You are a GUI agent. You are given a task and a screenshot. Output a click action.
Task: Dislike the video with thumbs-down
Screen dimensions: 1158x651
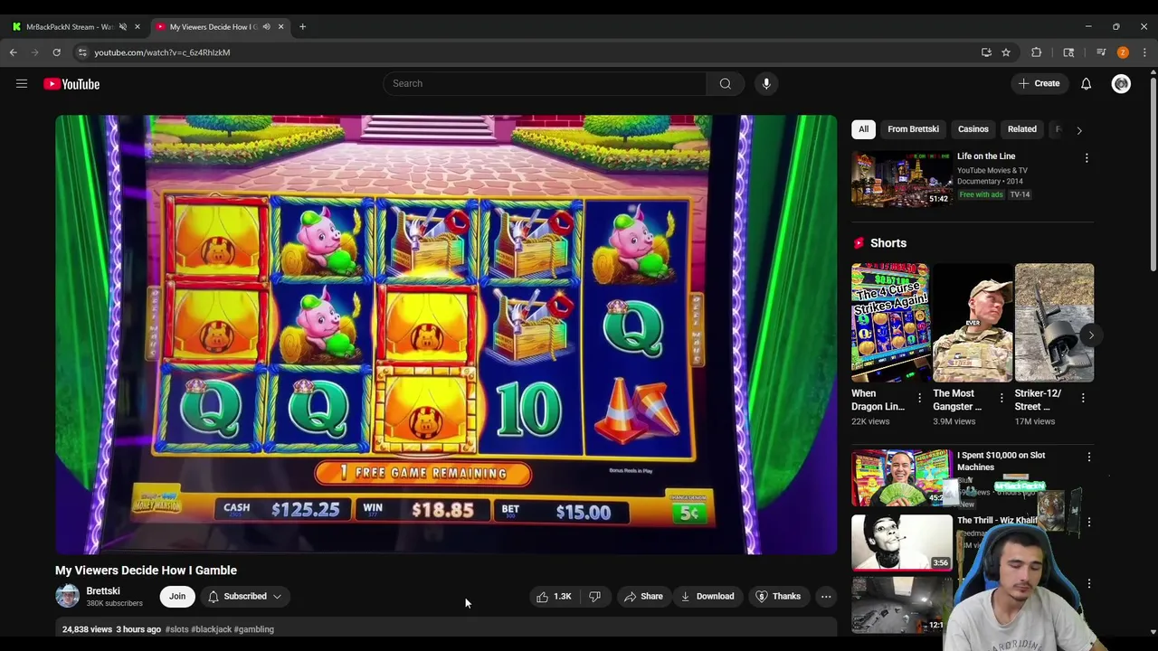click(594, 597)
